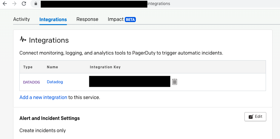
Task: Click the pulse icon beside Integrations heading
Action: pos(23,39)
